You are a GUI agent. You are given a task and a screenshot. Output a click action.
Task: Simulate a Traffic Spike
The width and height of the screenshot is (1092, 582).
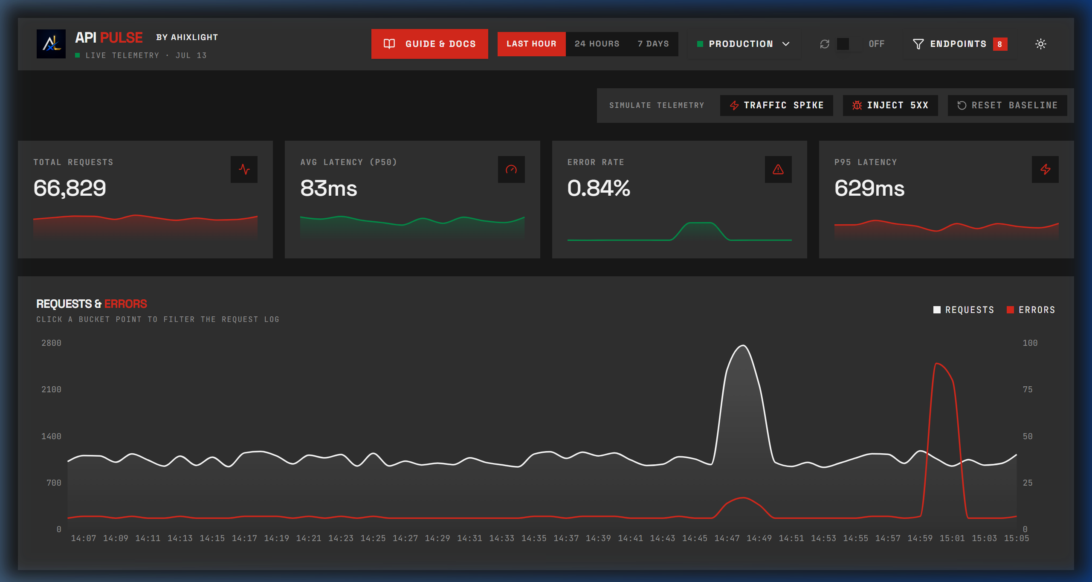(x=776, y=105)
